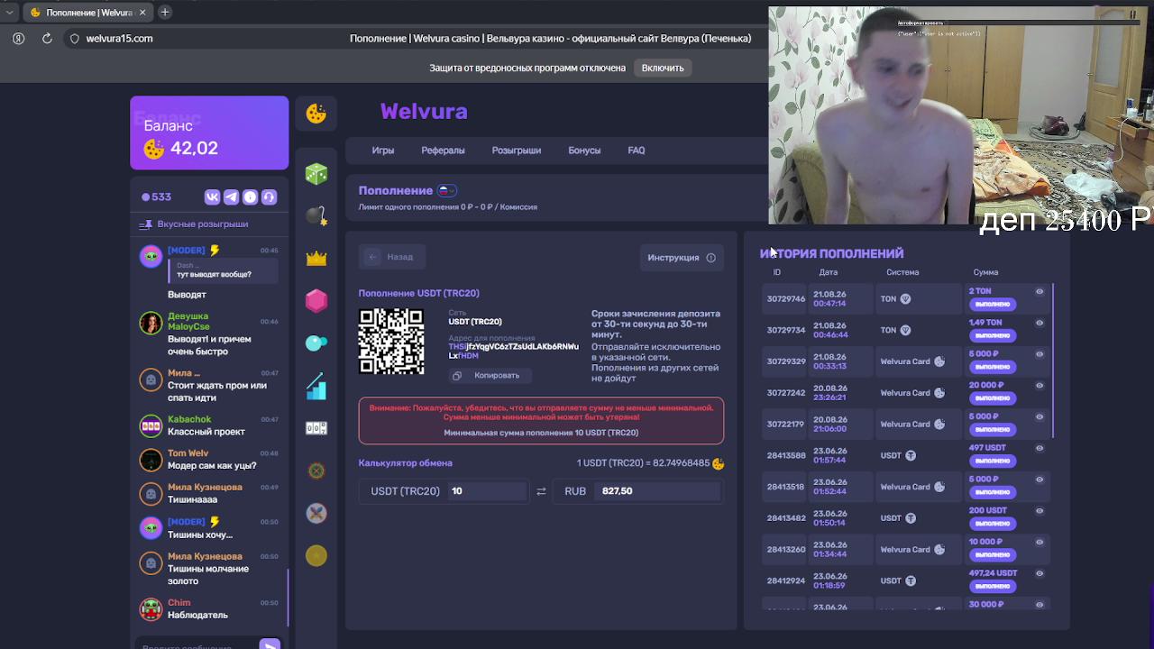1154x649 pixels.
Task: Show details for deposit 28413518
Action: pos(1040,480)
